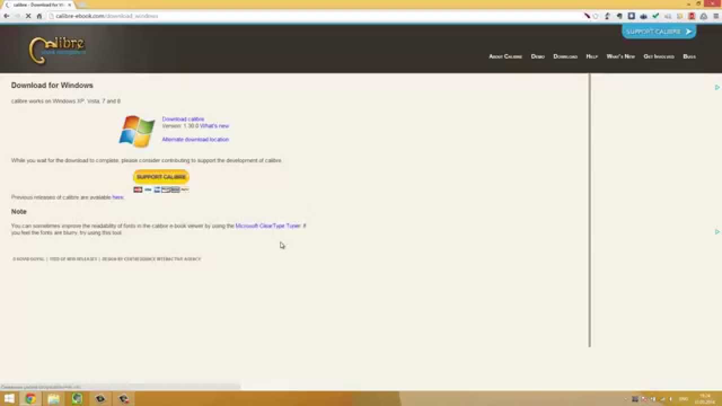Open the browser home page
The width and height of the screenshot is (722, 406).
pos(39,16)
